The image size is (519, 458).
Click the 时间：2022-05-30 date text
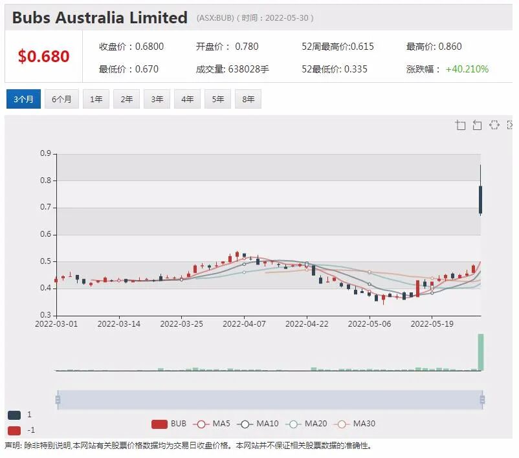[276, 18]
